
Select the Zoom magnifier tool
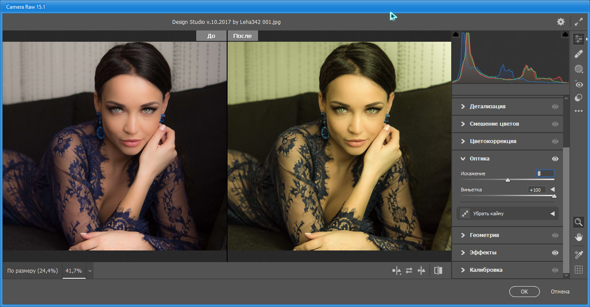coord(578,222)
